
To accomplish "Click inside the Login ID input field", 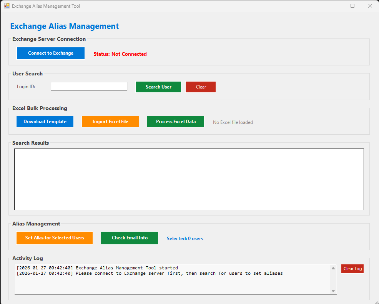I will [89, 86].
